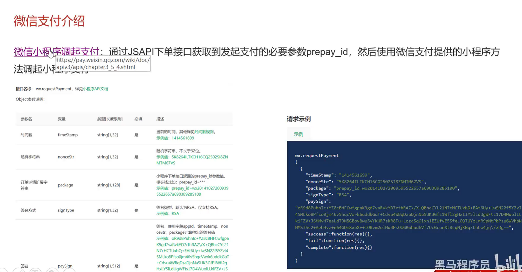522x272 pixels.
Task: Click the timeStamp variable cell
Action: pos(68,135)
